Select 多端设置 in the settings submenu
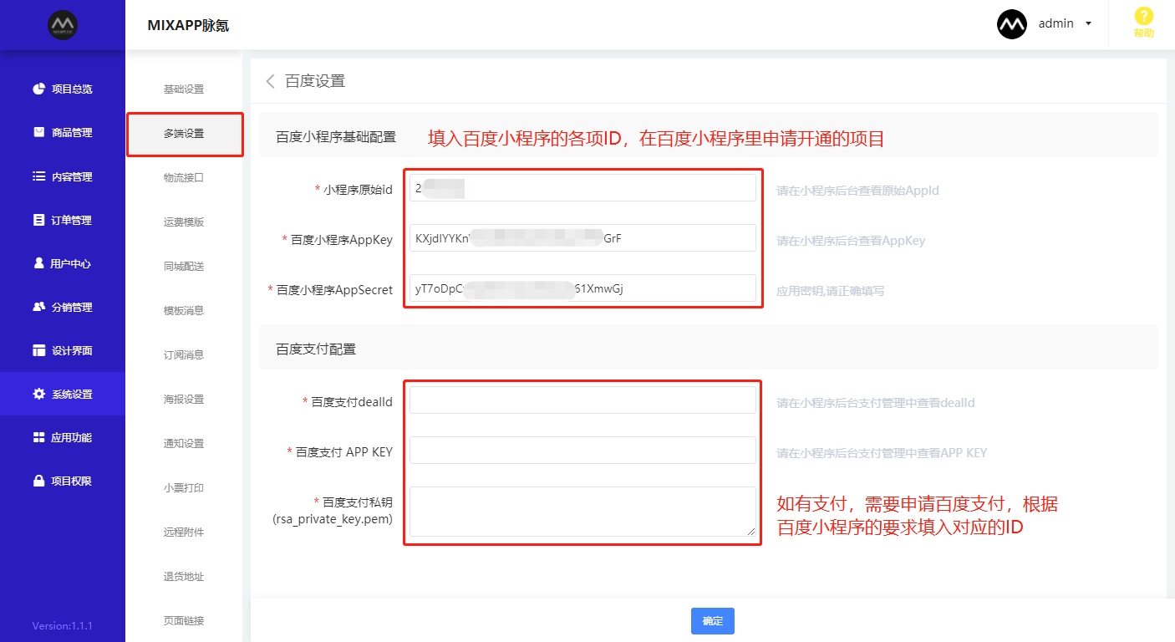This screenshot has height=642, width=1175. (184, 134)
